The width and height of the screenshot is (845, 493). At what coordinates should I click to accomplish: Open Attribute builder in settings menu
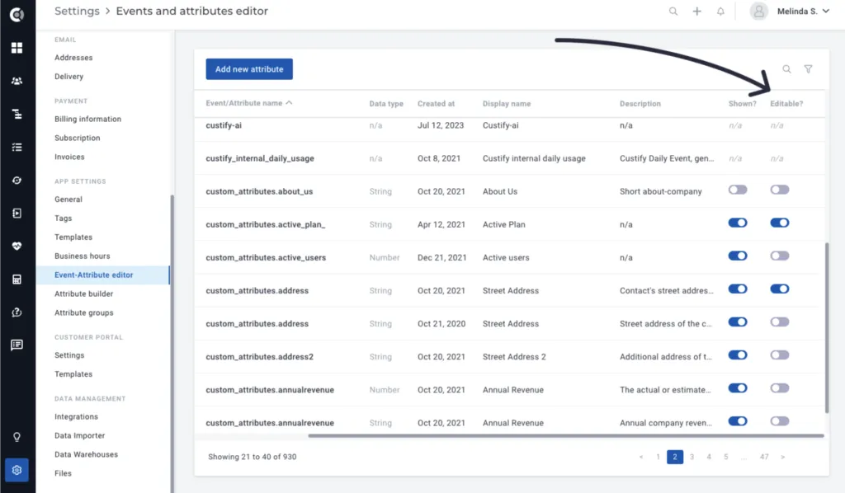83,293
